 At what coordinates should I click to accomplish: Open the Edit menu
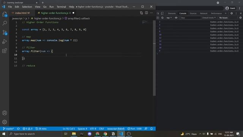17,7
